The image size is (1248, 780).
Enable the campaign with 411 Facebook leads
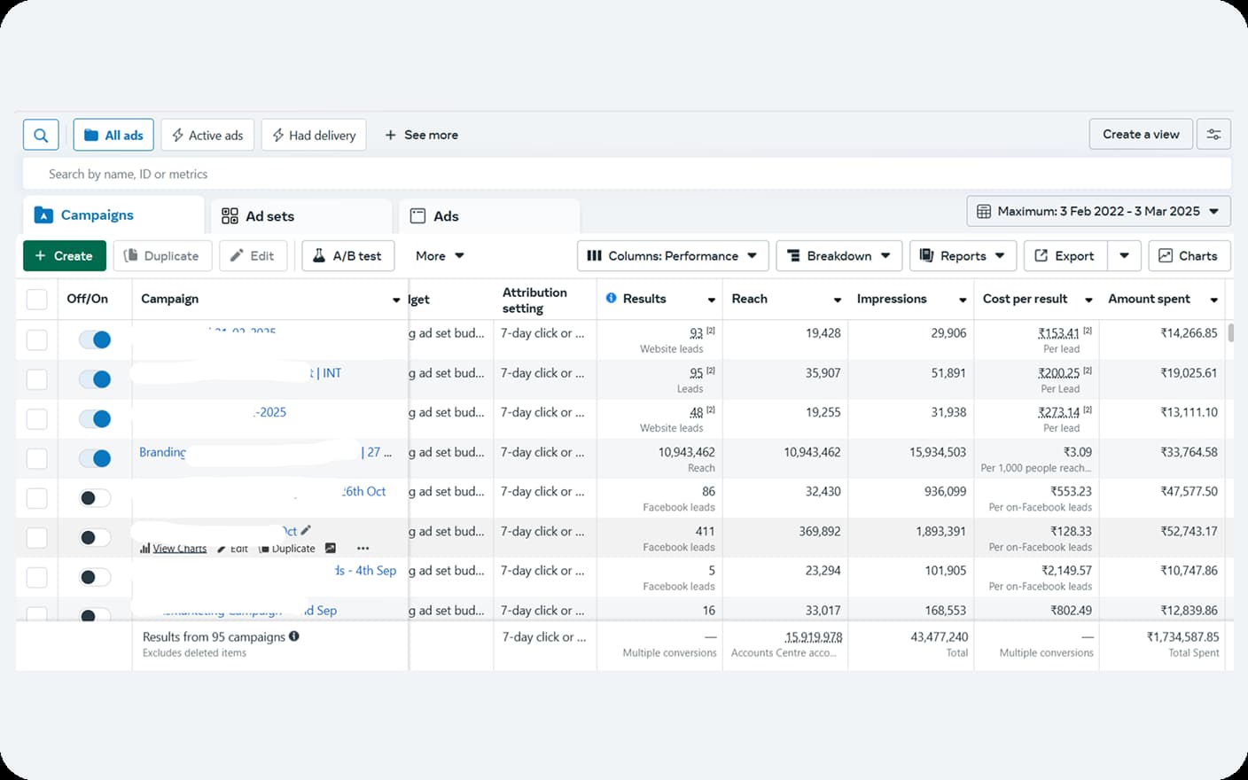(95, 537)
